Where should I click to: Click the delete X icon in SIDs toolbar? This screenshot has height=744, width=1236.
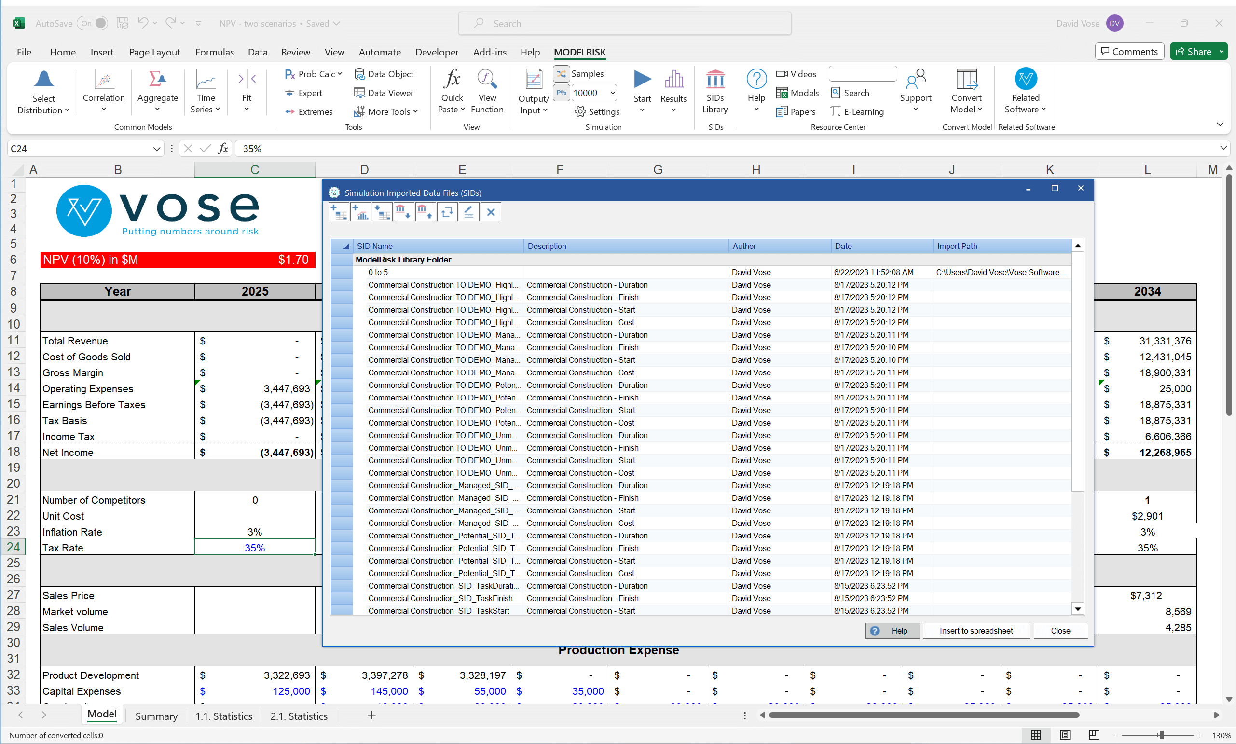[490, 211]
